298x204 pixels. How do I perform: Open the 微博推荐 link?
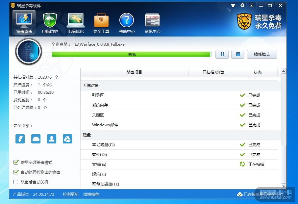pos(91,194)
